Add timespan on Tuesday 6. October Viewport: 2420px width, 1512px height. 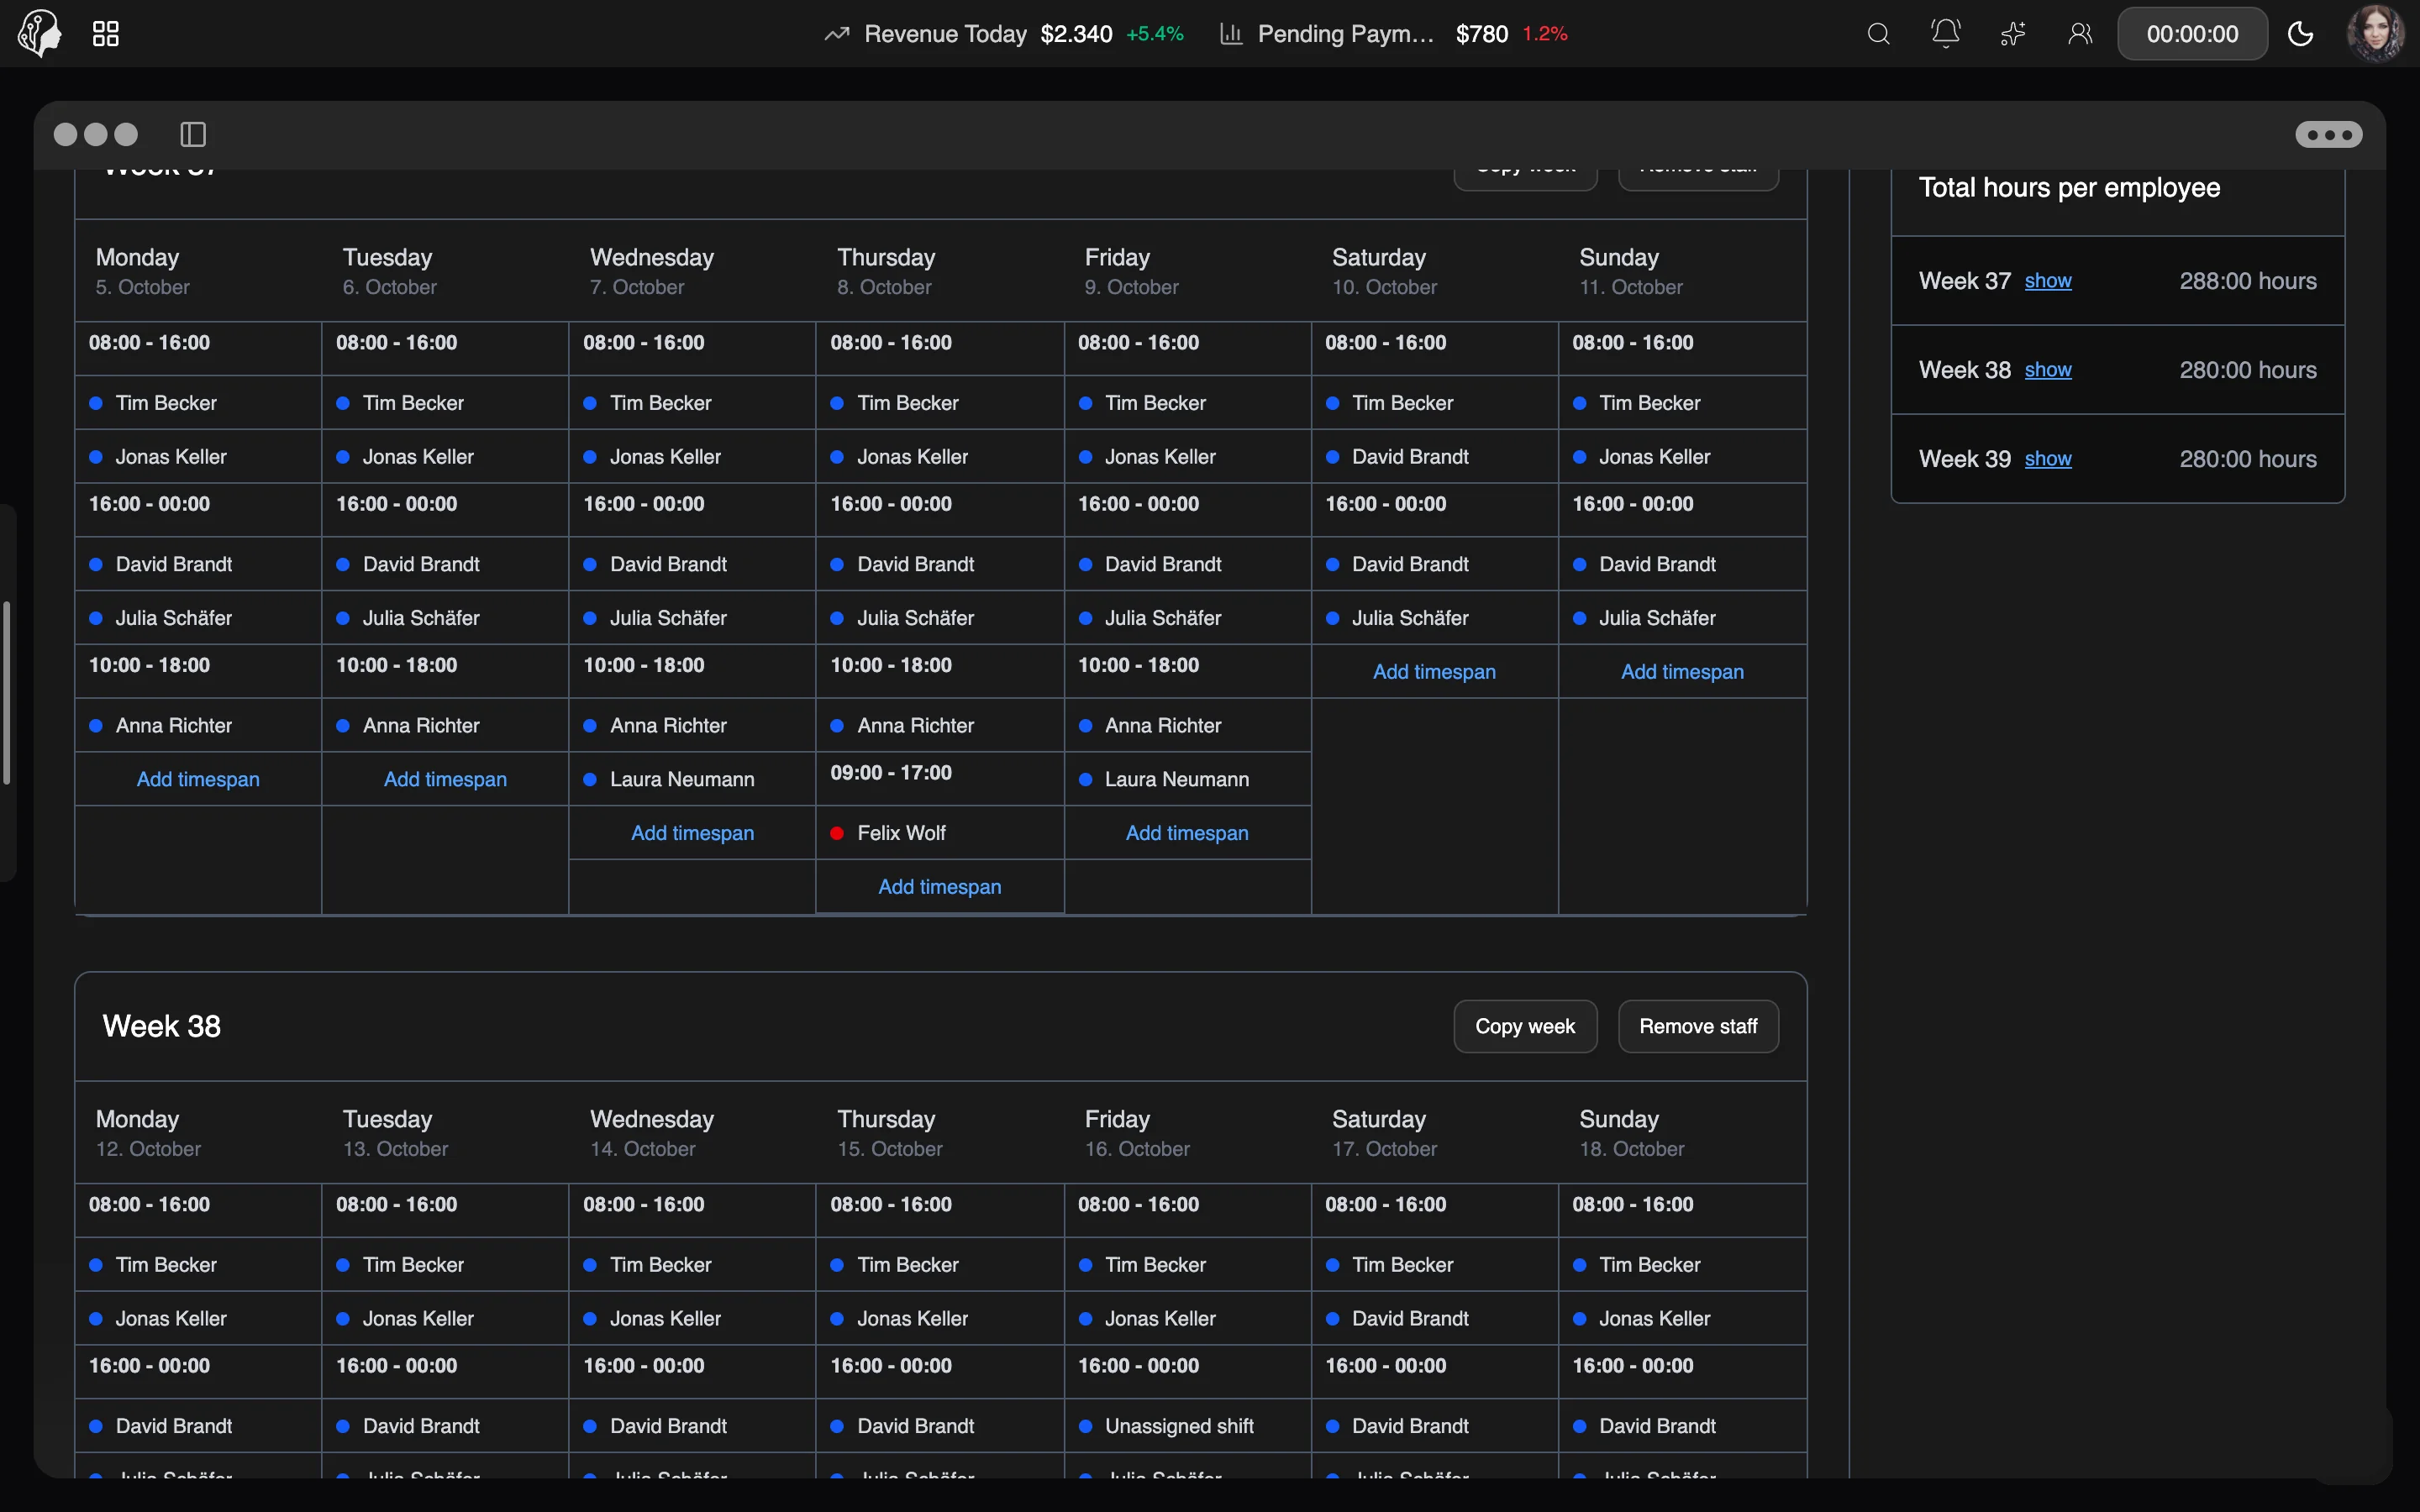445,779
